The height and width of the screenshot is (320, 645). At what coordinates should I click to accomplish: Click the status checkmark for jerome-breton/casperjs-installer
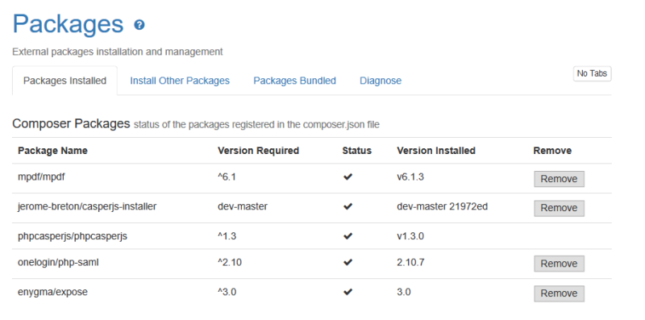(x=348, y=206)
